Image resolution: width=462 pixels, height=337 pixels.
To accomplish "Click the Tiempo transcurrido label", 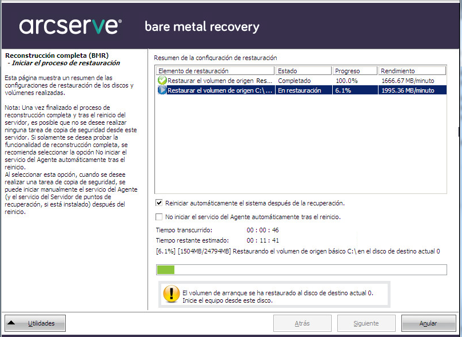I will [184, 230].
